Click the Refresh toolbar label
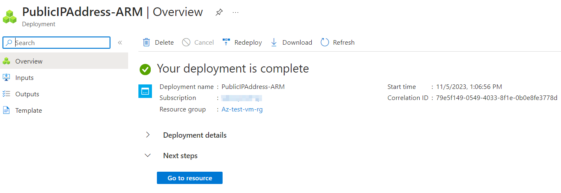 [x=344, y=42]
